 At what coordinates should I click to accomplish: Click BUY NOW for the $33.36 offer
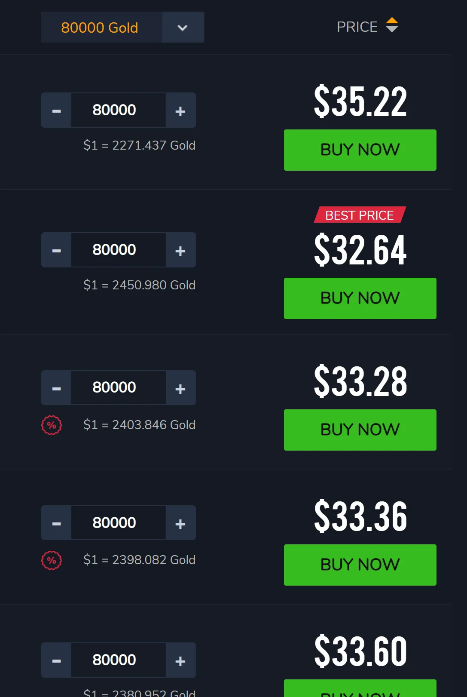click(360, 565)
